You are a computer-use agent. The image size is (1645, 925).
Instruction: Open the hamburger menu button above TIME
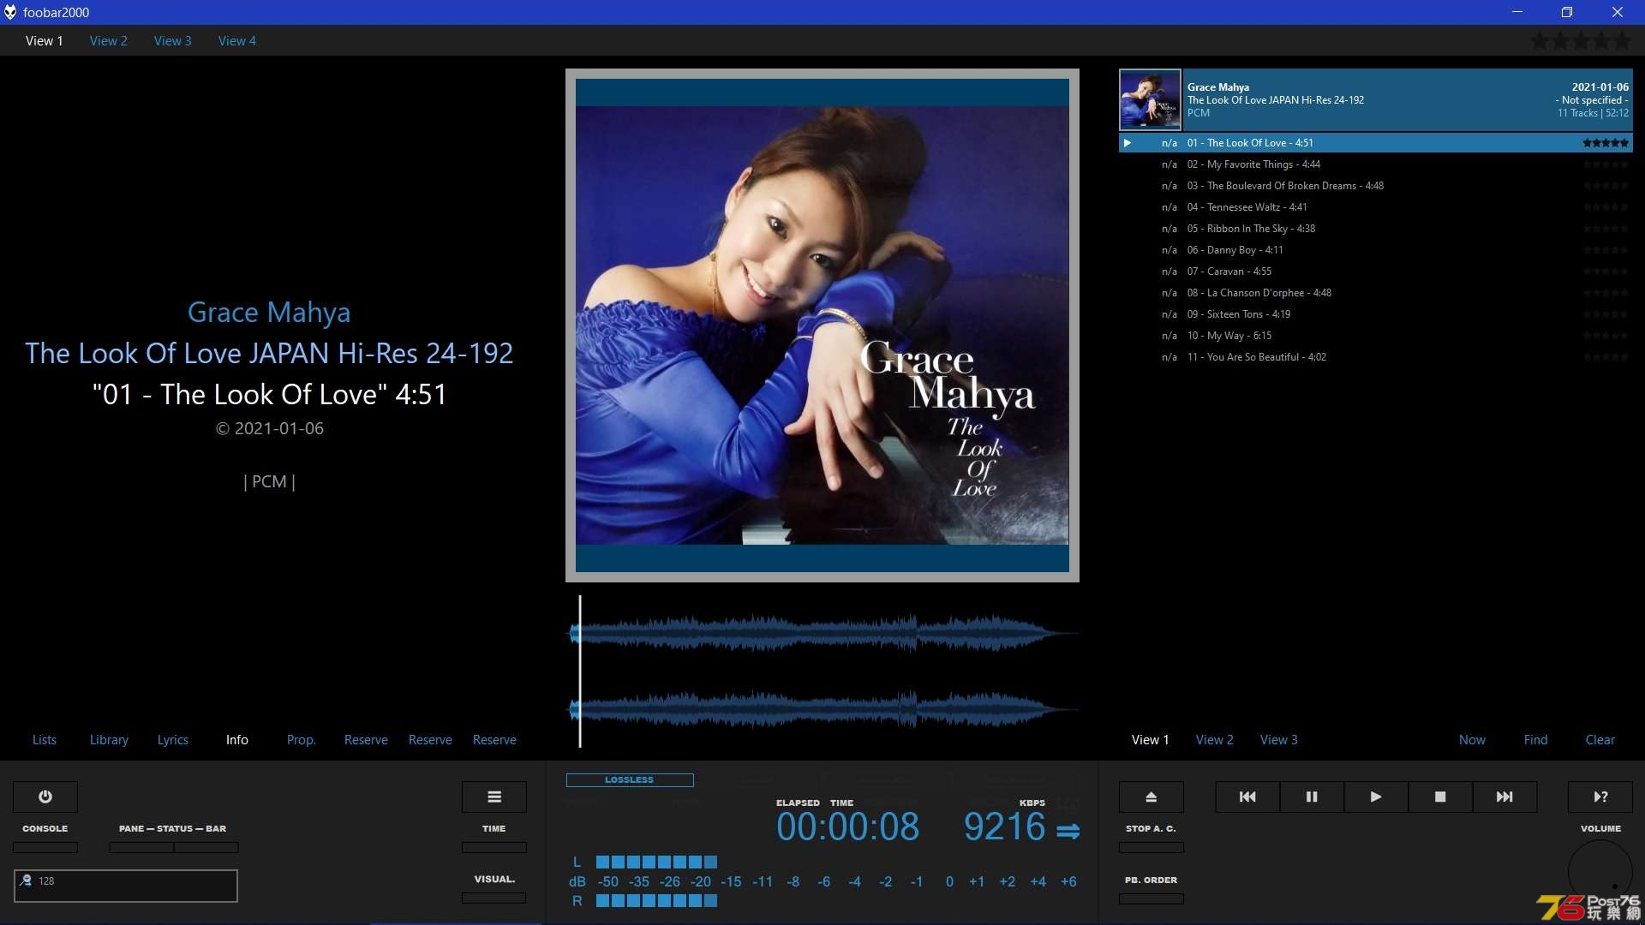pos(494,797)
